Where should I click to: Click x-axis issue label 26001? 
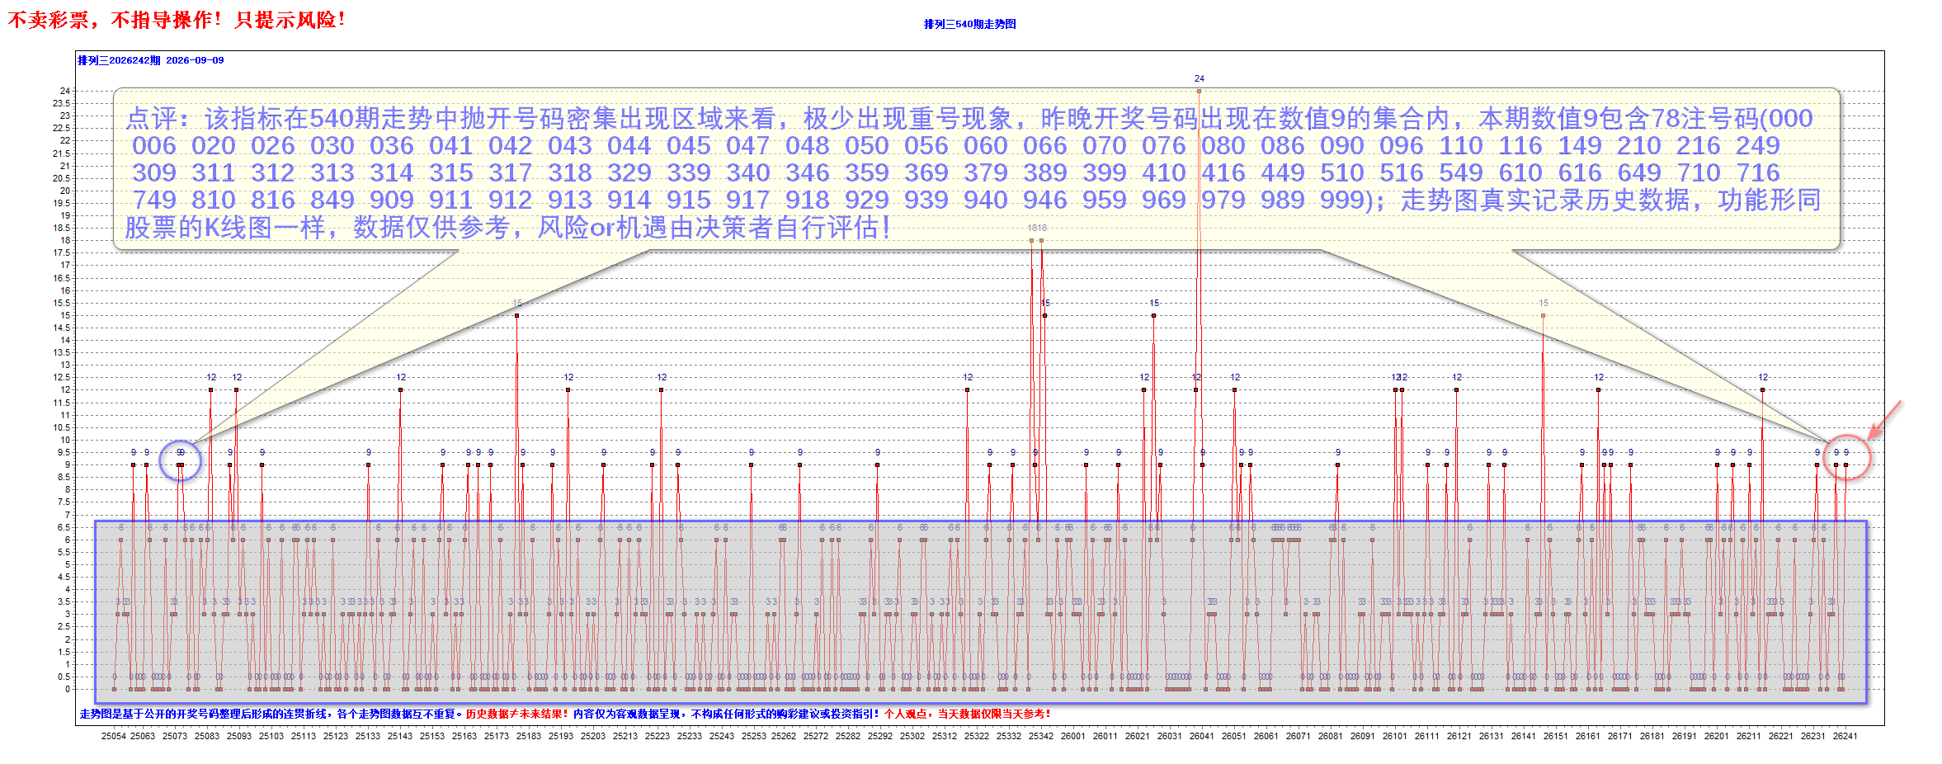(1073, 736)
